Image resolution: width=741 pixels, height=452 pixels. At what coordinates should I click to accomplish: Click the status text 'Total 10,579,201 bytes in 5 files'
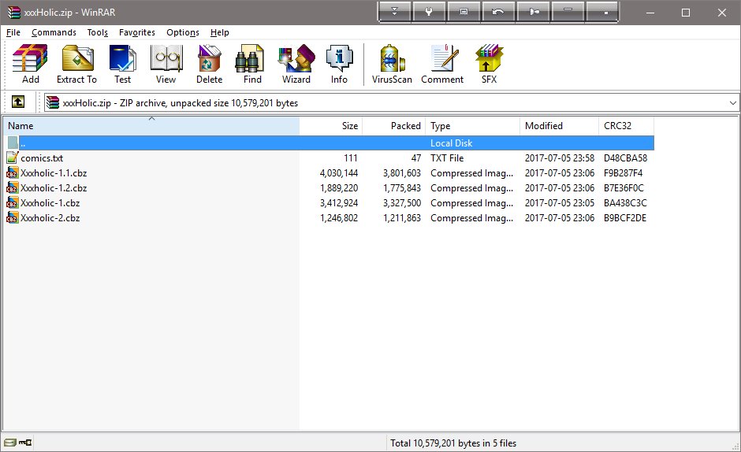click(453, 443)
